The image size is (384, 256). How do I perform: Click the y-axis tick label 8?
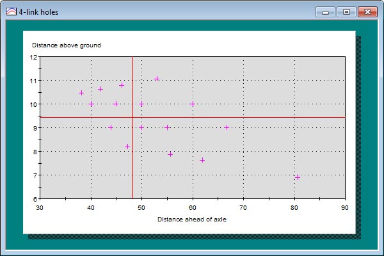[x=35, y=152]
